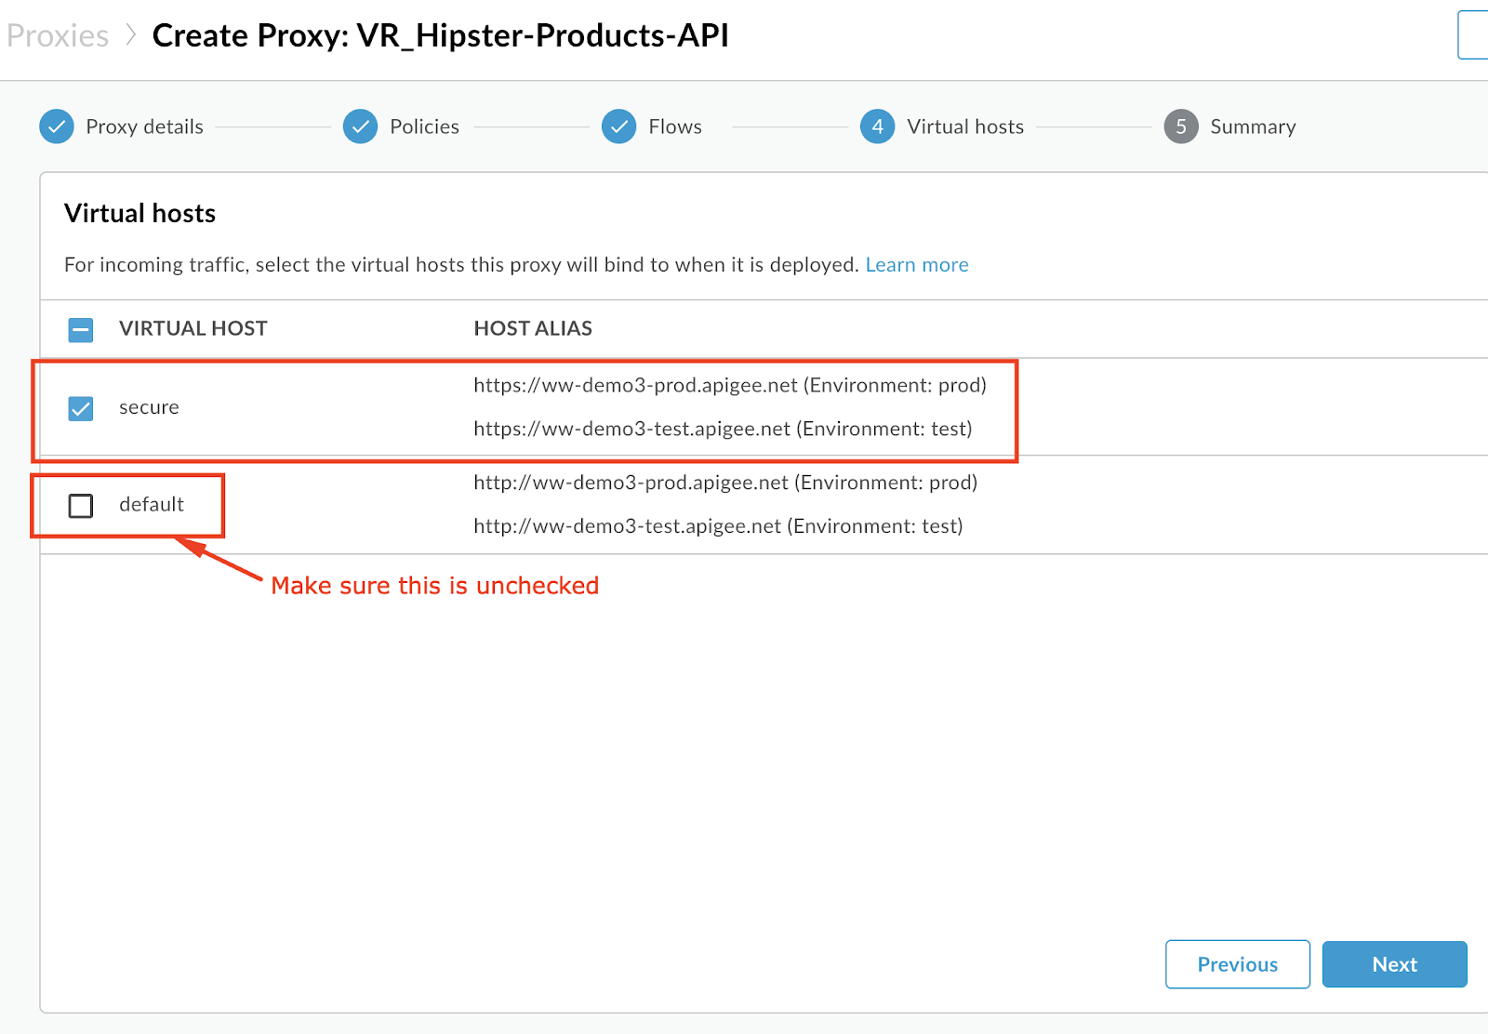Click the Next button
This screenshot has width=1488, height=1034.
pyautogui.click(x=1395, y=964)
